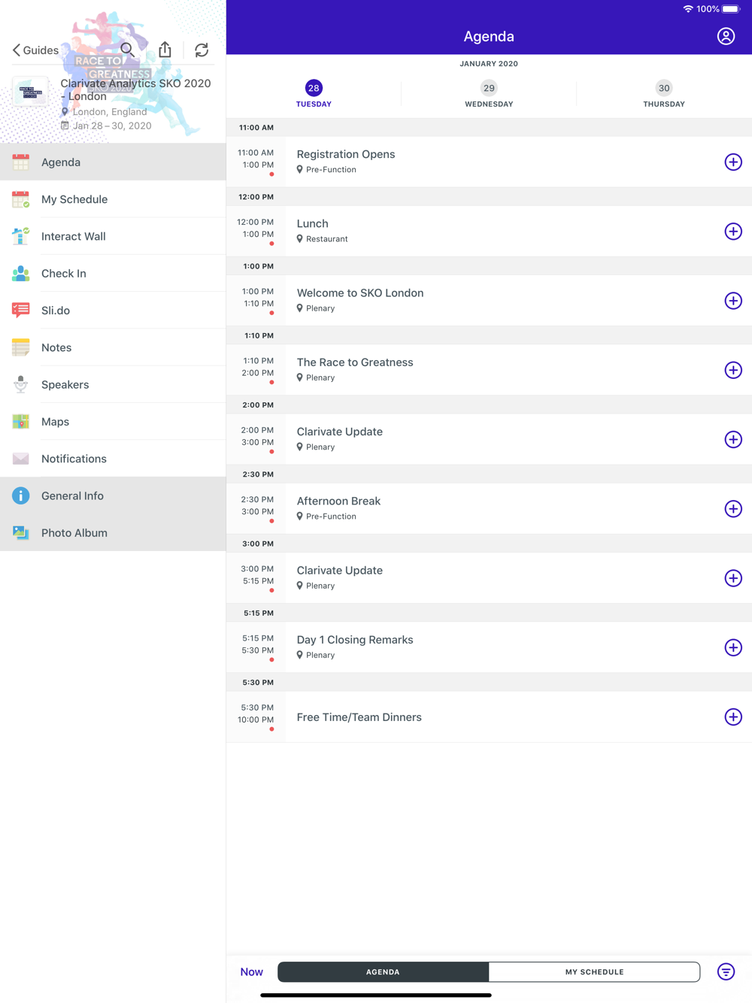
Task: Add Day 1 Closing Remarks session
Action: coord(733,647)
